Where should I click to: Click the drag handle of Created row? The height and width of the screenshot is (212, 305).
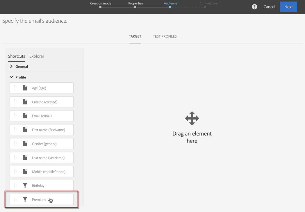click(16, 102)
